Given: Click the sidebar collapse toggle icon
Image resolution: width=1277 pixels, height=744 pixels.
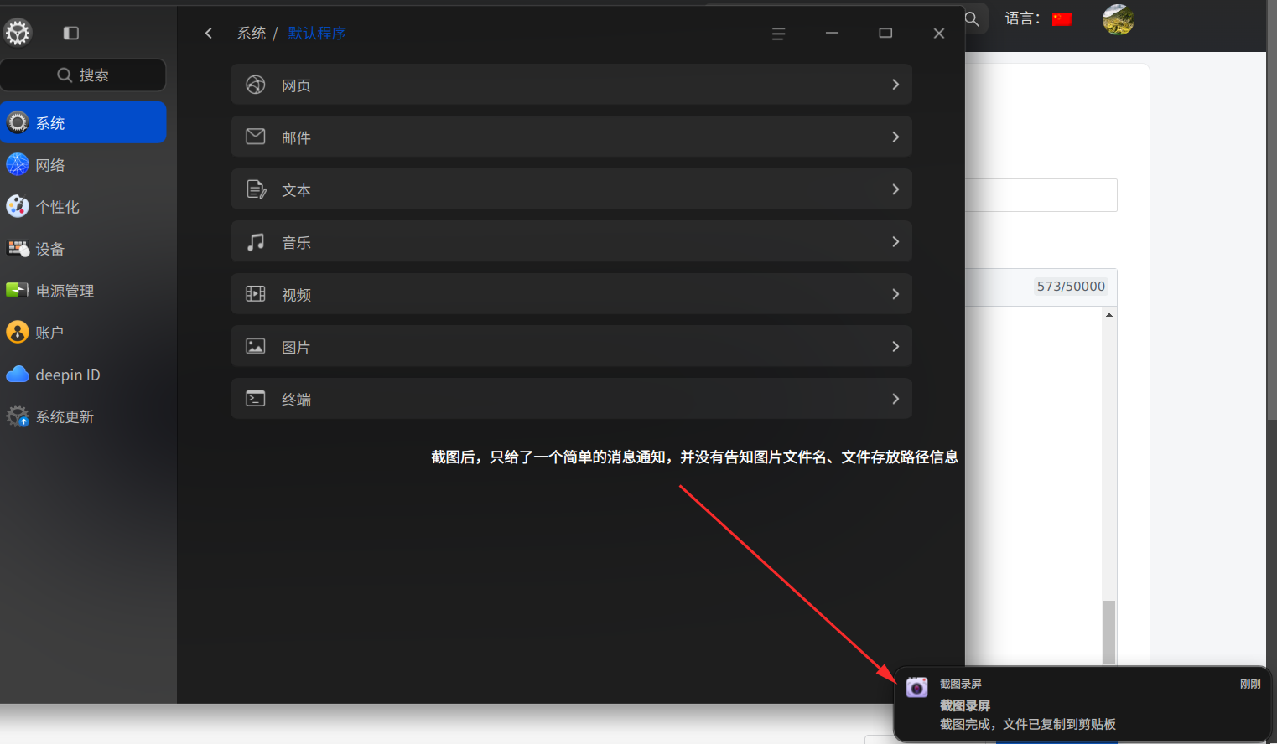Looking at the screenshot, I should tap(71, 33).
